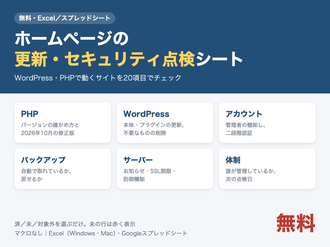Click the text 本体・プラグインの更新、
Viewport: 330px width, 247px height.
154,125
